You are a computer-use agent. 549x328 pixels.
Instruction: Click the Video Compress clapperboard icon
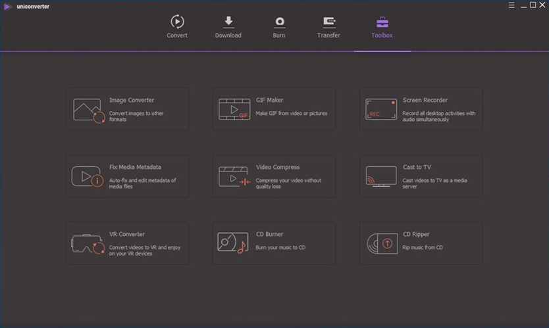pos(234,177)
